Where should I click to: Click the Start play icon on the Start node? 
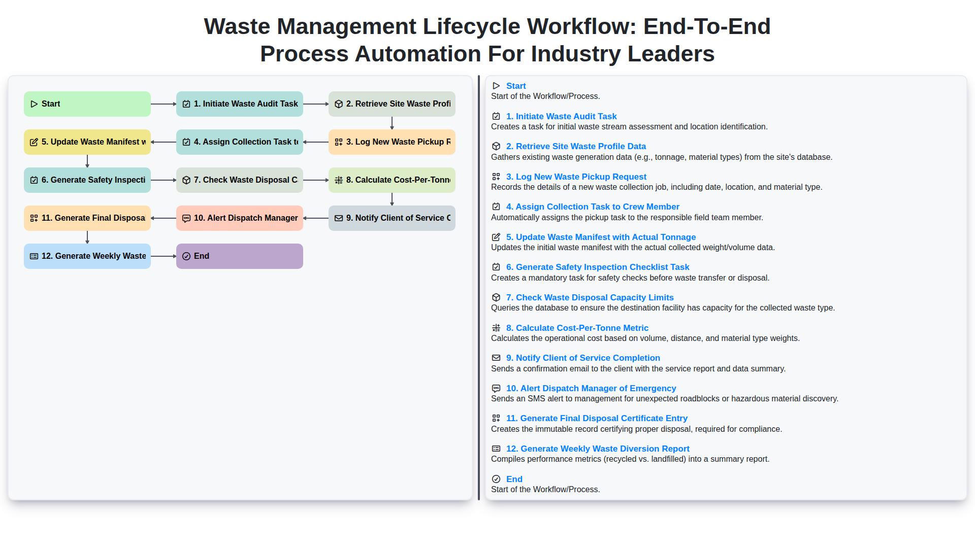34,104
